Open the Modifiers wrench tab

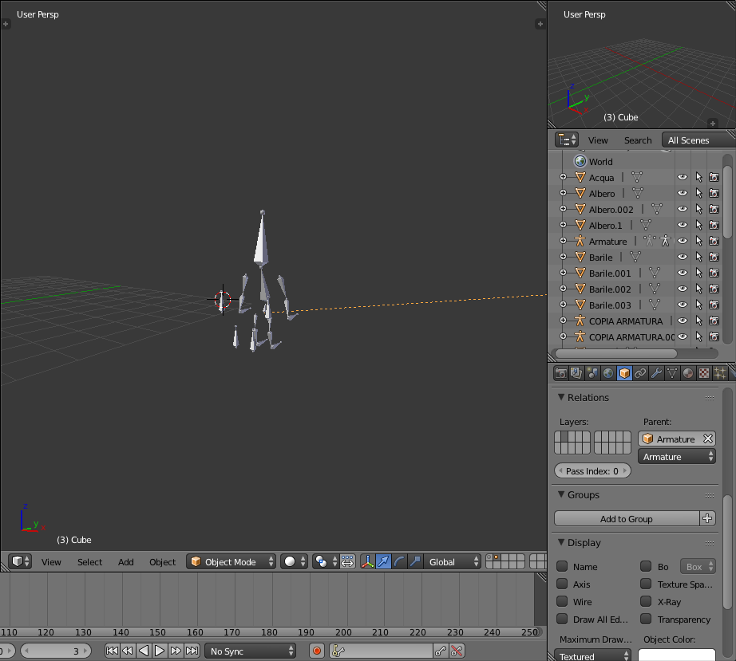(x=656, y=373)
